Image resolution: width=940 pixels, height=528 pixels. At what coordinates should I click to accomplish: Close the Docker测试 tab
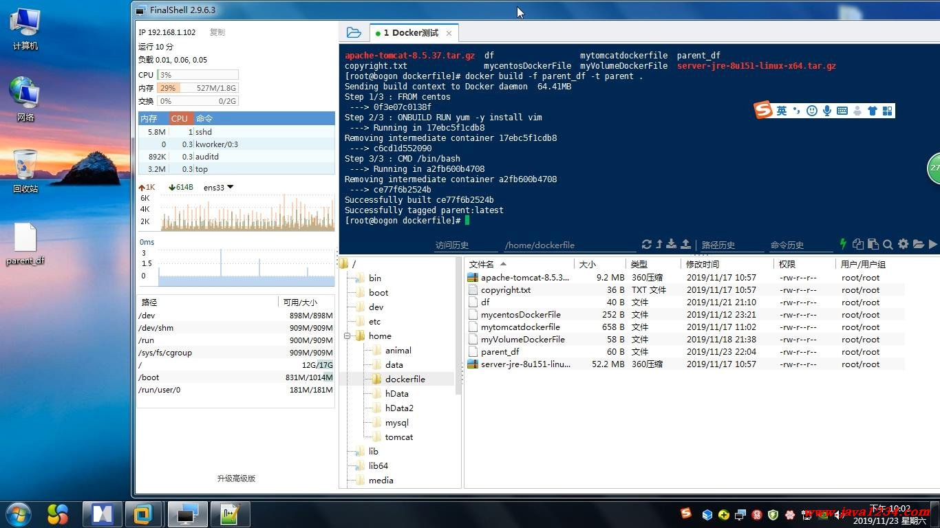point(449,33)
